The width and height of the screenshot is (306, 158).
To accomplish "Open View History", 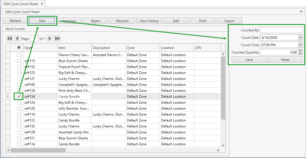I will click(149, 21).
